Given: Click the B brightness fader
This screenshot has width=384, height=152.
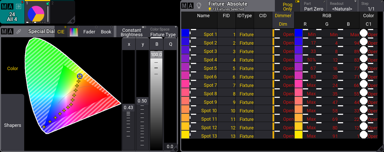Looking at the screenshot, I should pos(156,100).
